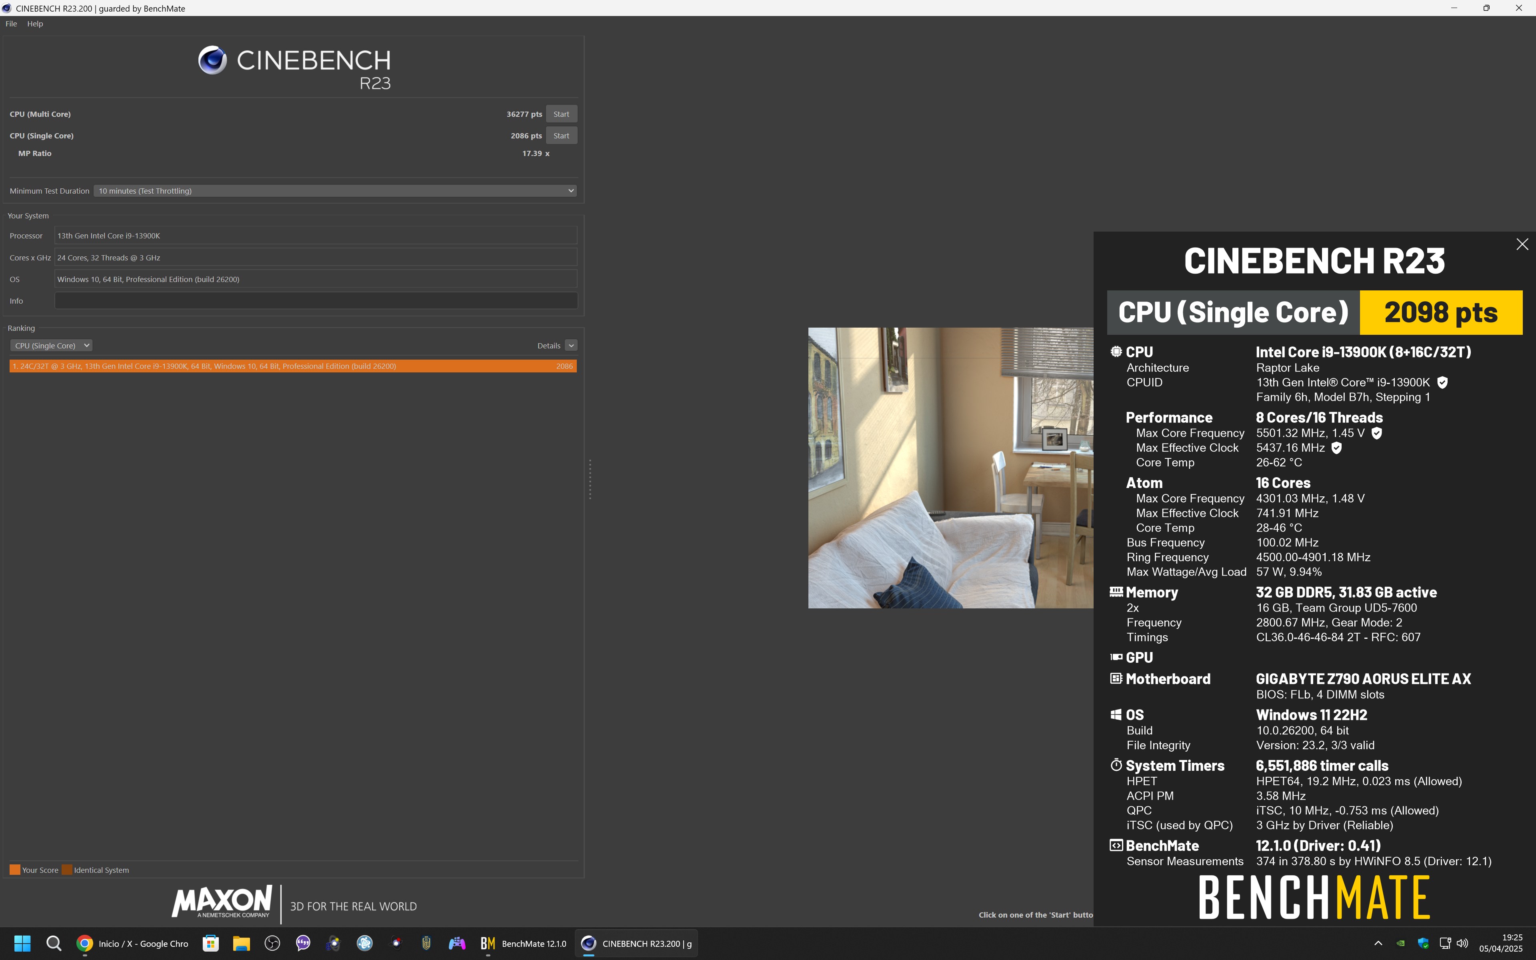1536x960 pixels.
Task: Expand the ranking Details dropdown arrow
Action: 571,345
